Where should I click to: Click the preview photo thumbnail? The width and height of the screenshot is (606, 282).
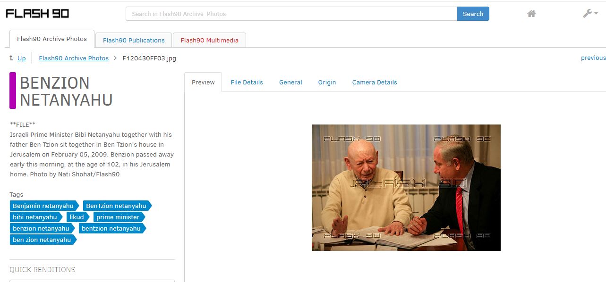click(x=406, y=188)
